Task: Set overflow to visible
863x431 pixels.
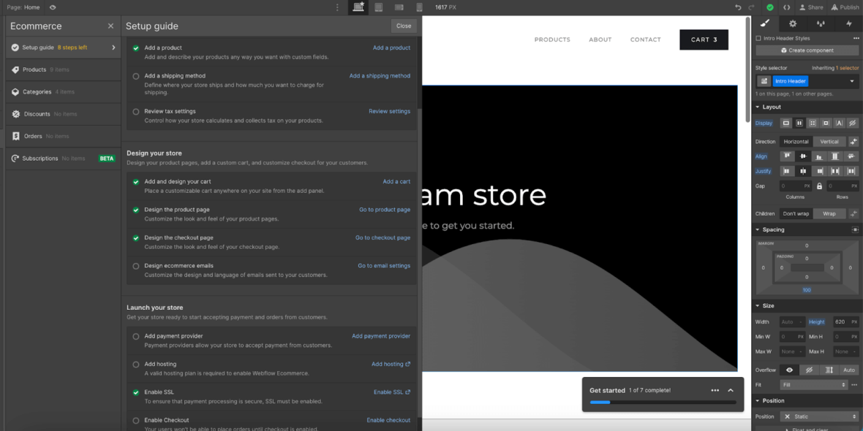Action: (x=789, y=370)
